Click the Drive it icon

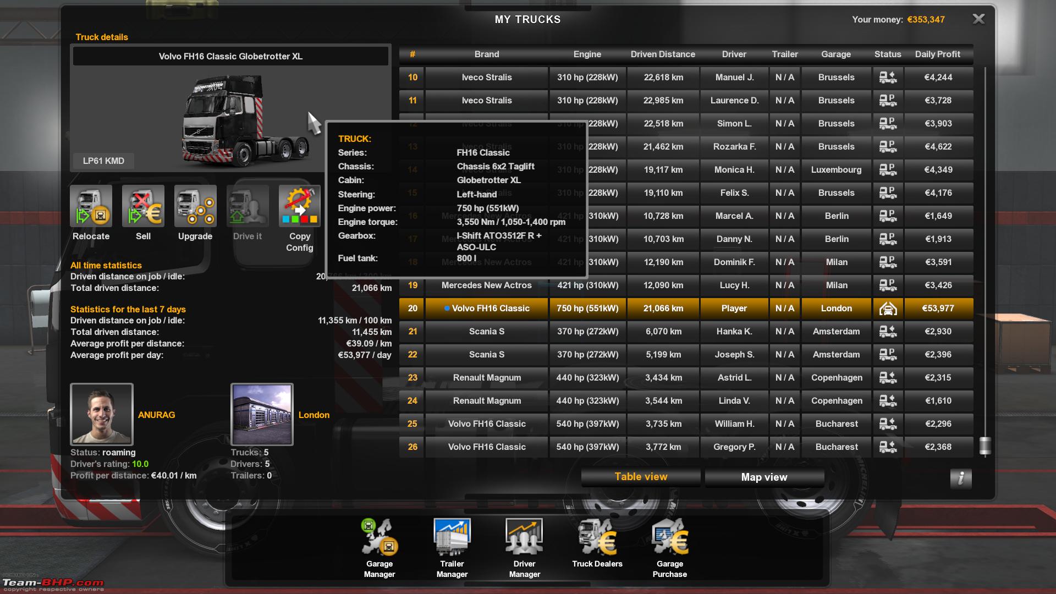click(x=248, y=206)
